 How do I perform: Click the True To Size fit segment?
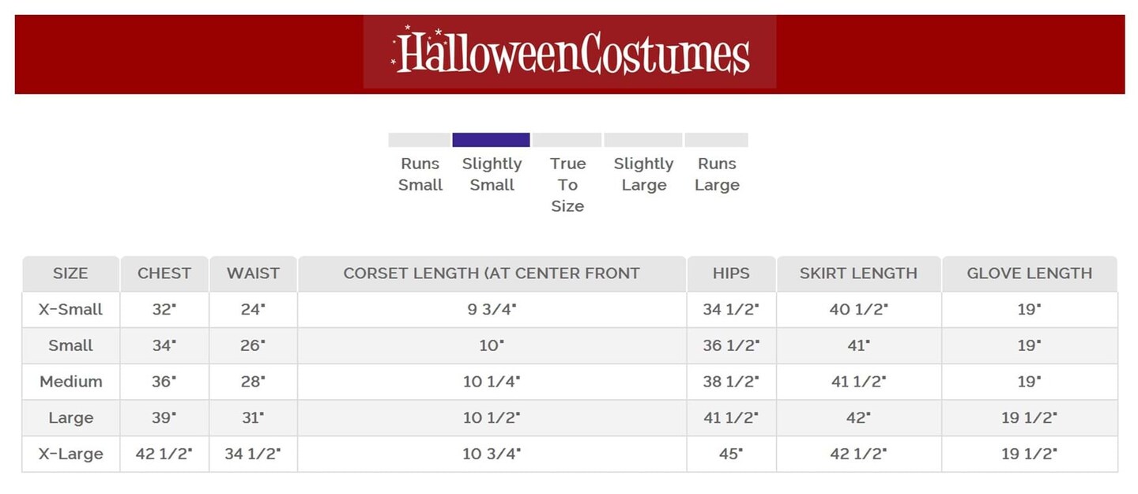567,140
